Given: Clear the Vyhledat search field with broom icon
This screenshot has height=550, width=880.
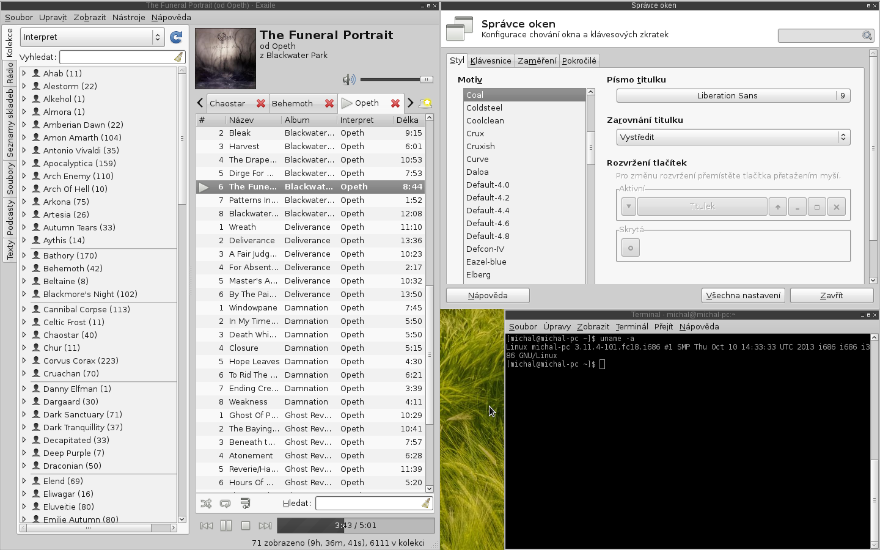Looking at the screenshot, I should click(x=178, y=57).
